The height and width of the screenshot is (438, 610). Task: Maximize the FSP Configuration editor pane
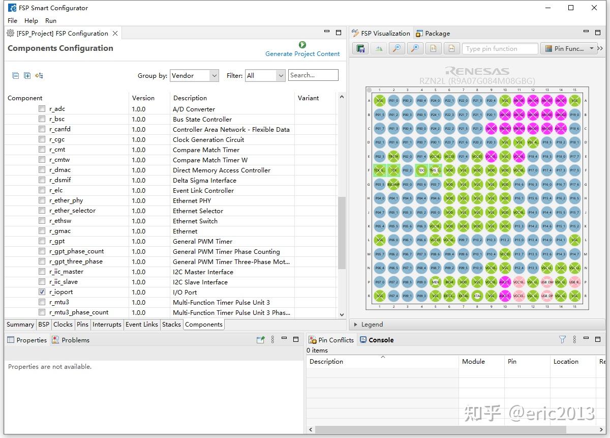click(x=339, y=33)
